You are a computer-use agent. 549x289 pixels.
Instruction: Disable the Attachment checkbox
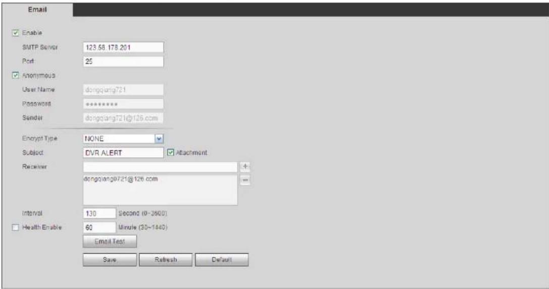coord(171,152)
